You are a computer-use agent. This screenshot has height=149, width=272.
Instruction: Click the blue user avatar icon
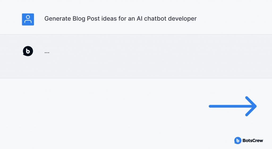click(x=28, y=19)
